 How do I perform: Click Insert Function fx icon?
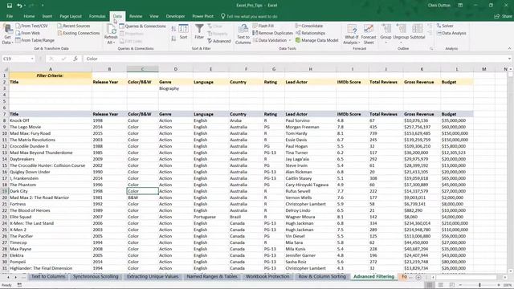pyautogui.click(x=75, y=59)
